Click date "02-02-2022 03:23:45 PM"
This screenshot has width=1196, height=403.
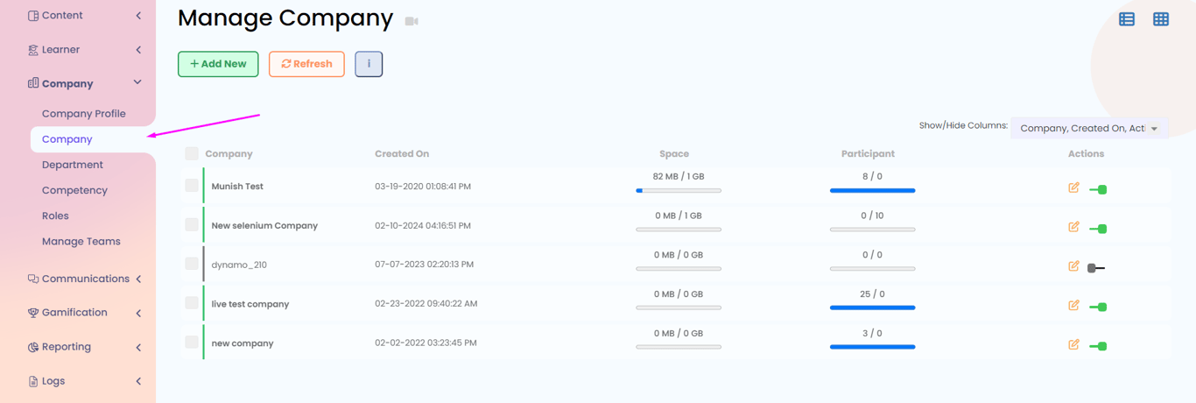click(426, 343)
